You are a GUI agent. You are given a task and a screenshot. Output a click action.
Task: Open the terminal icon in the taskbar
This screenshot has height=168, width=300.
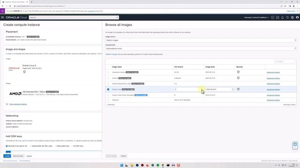(x=168, y=165)
